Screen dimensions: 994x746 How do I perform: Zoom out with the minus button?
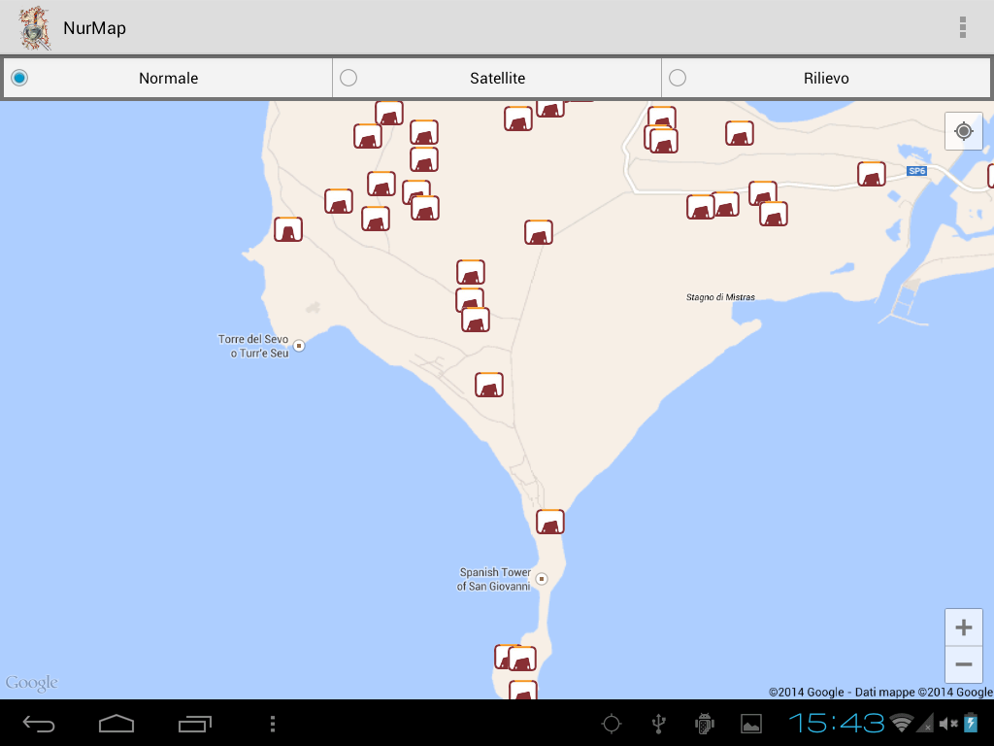click(x=964, y=664)
